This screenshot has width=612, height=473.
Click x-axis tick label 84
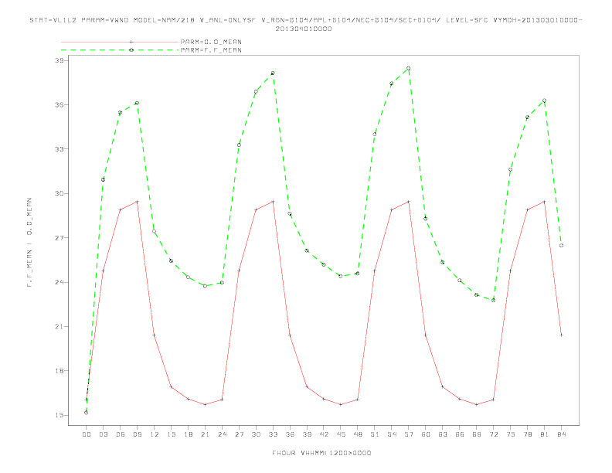click(561, 434)
